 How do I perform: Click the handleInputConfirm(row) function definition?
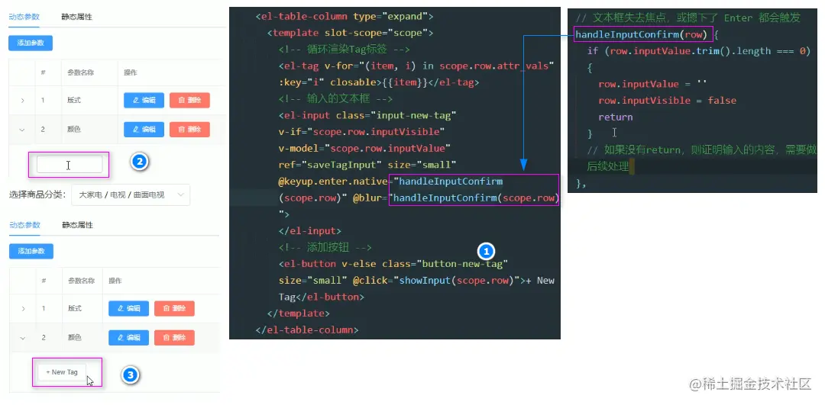642,34
